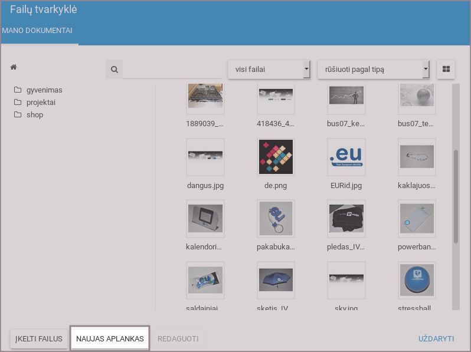Open the gyvenimas folder
Screen dimensions: 471x352
(x=44, y=90)
